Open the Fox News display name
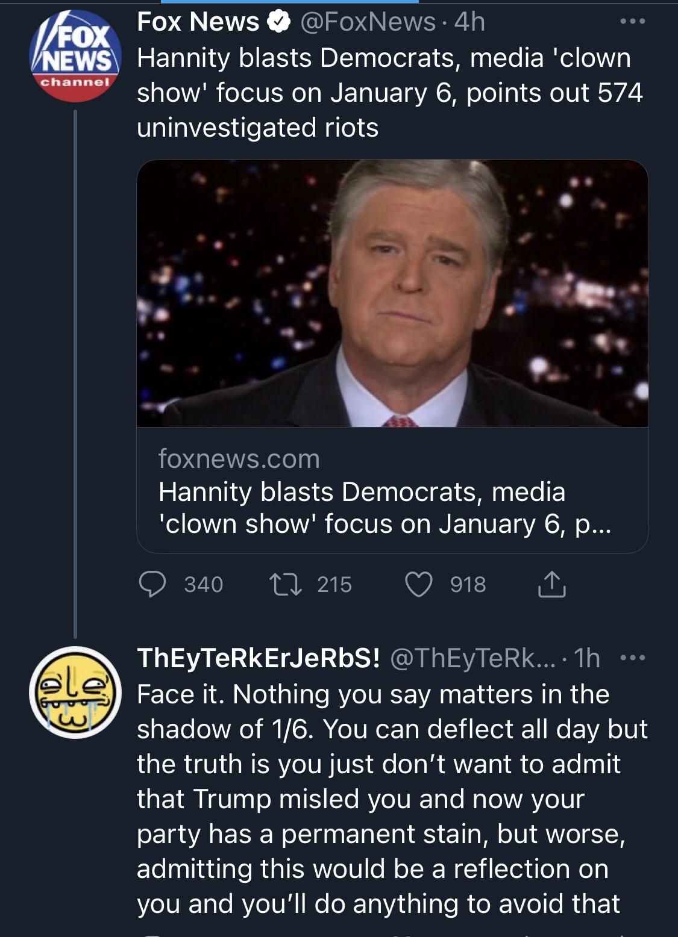 [198, 22]
